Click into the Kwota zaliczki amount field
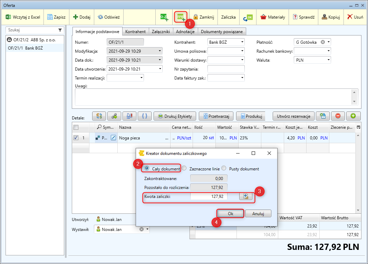The image size is (368, 264). 209,196
